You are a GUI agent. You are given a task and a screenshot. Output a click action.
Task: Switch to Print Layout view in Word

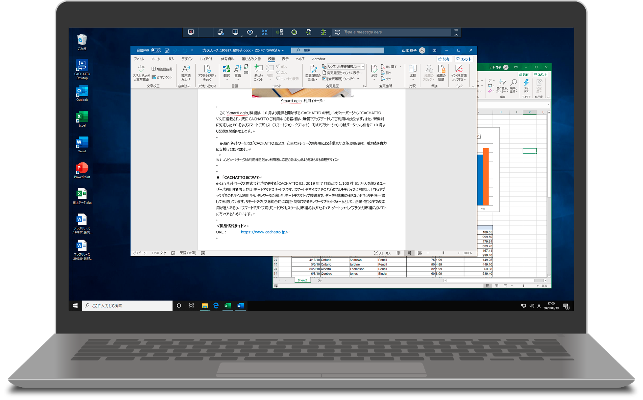click(409, 253)
